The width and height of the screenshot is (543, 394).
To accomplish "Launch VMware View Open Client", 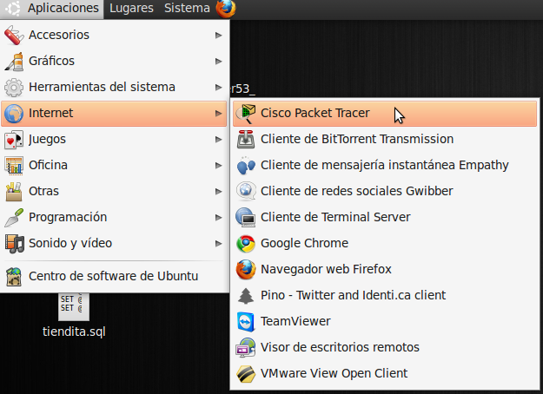I will click(385, 374).
